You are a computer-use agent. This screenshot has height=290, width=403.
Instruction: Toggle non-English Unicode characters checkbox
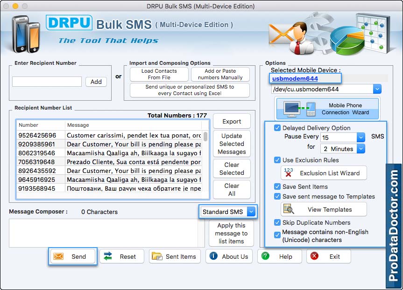pos(277,235)
